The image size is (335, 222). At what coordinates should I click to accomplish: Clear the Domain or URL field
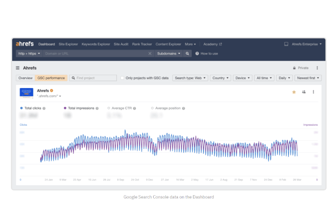[150, 54]
